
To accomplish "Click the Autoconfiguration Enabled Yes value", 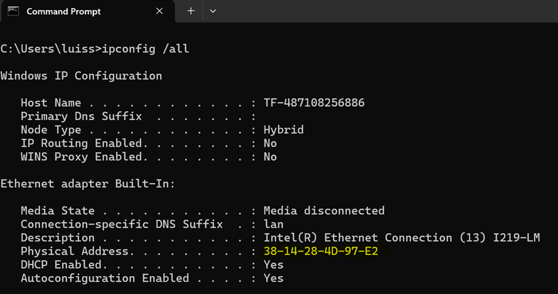I will point(274,279).
